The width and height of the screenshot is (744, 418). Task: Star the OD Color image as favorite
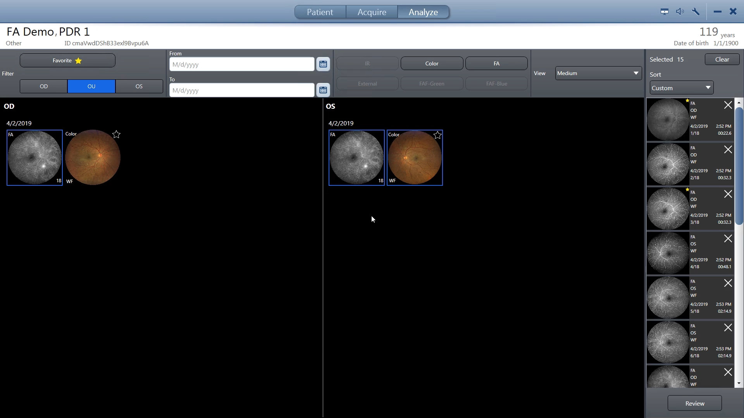click(x=116, y=134)
